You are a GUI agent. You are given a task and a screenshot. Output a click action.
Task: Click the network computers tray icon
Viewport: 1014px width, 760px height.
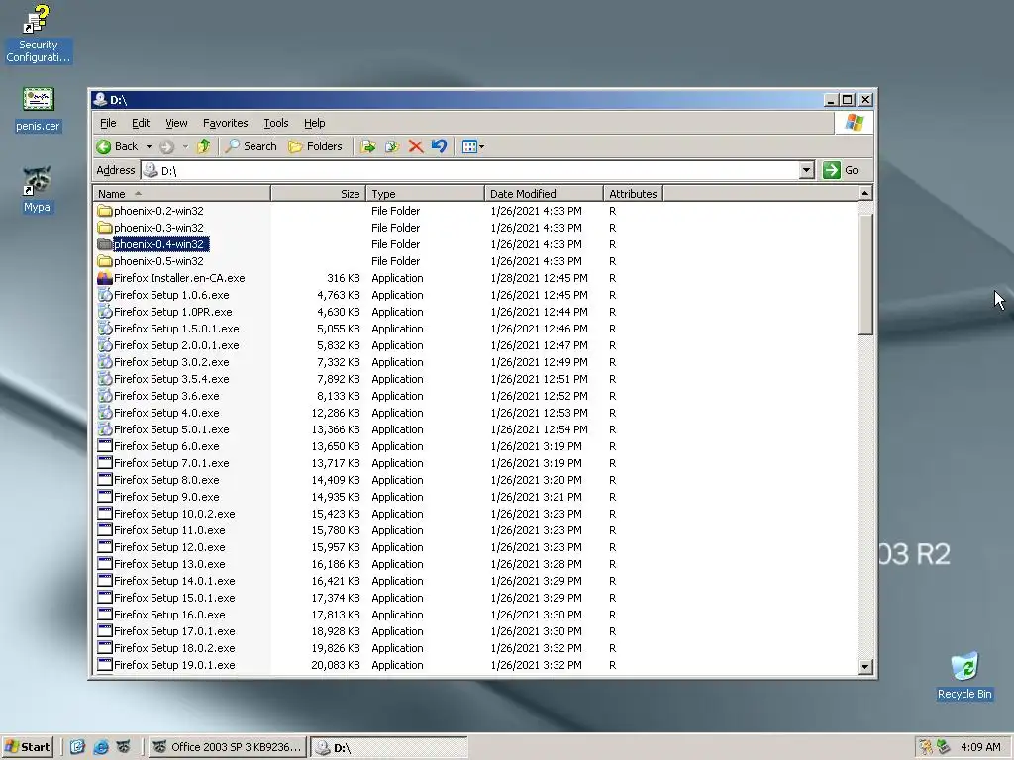click(944, 747)
